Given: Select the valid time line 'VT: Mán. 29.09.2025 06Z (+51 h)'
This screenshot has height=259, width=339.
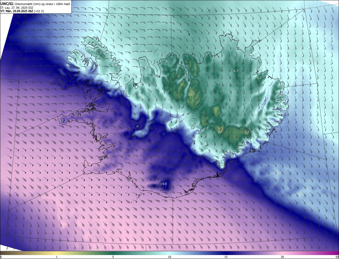Looking at the screenshot, I should point(23,11).
